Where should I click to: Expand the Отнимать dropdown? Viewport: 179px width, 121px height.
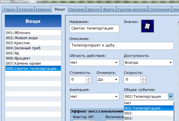click(116, 80)
